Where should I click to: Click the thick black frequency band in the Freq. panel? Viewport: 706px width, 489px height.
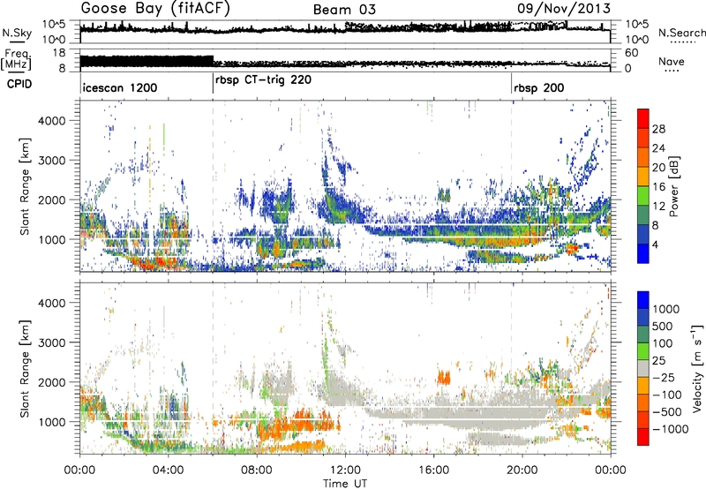pos(146,61)
